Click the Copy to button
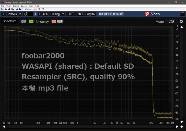Screen dimensions: 186x131 pos(90,14)
